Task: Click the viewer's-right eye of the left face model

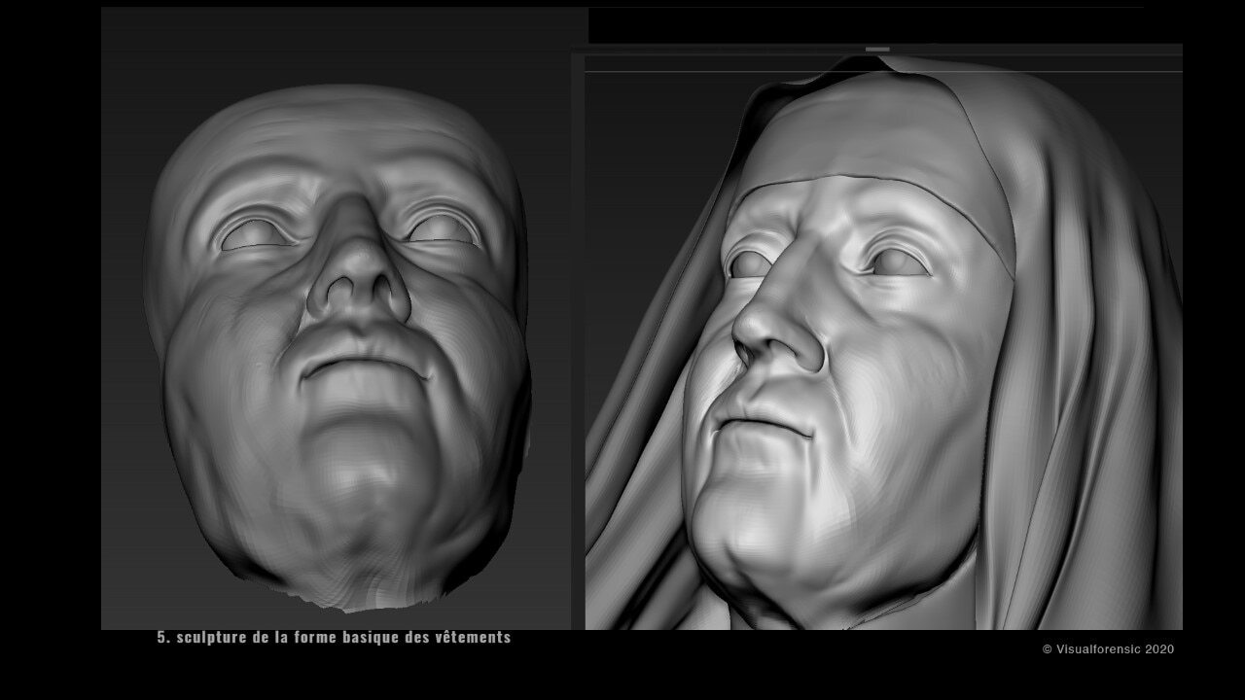Action: (x=444, y=230)
